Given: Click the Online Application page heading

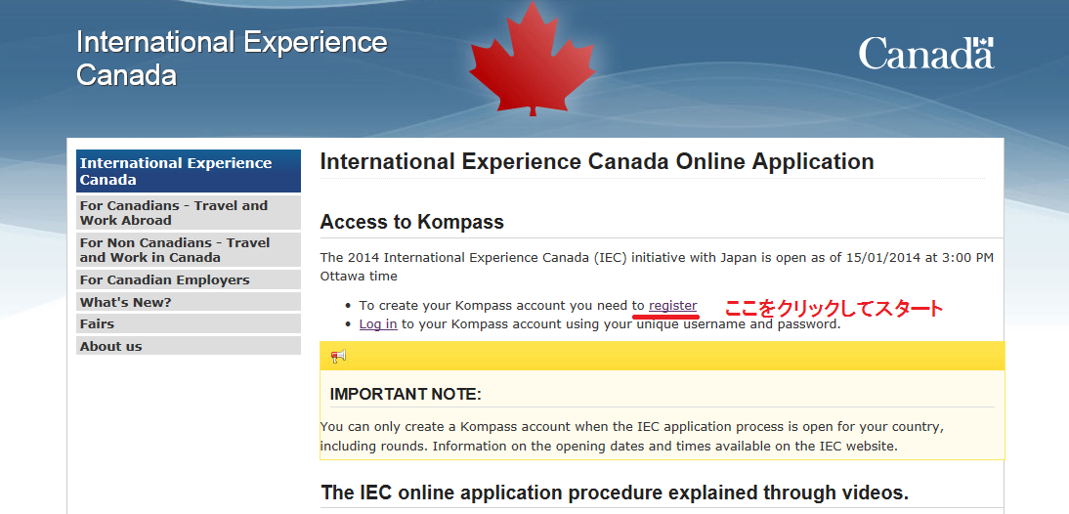Looking at the screenshot, I should click(596, 162).
